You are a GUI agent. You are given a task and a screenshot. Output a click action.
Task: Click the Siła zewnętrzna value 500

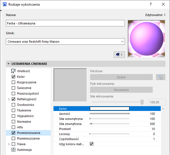pyautogui.click(x=152, y=124)
